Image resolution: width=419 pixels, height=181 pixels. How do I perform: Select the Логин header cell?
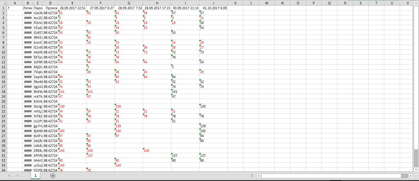tap(28, 8)
